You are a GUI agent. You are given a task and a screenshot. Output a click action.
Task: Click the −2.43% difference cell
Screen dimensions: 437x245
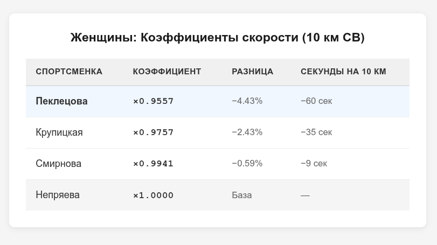[247, 132]
